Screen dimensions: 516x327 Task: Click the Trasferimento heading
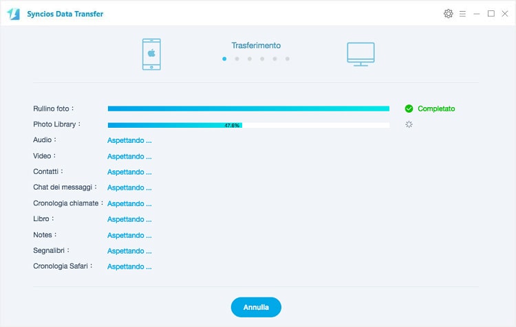tap(256, 45)
